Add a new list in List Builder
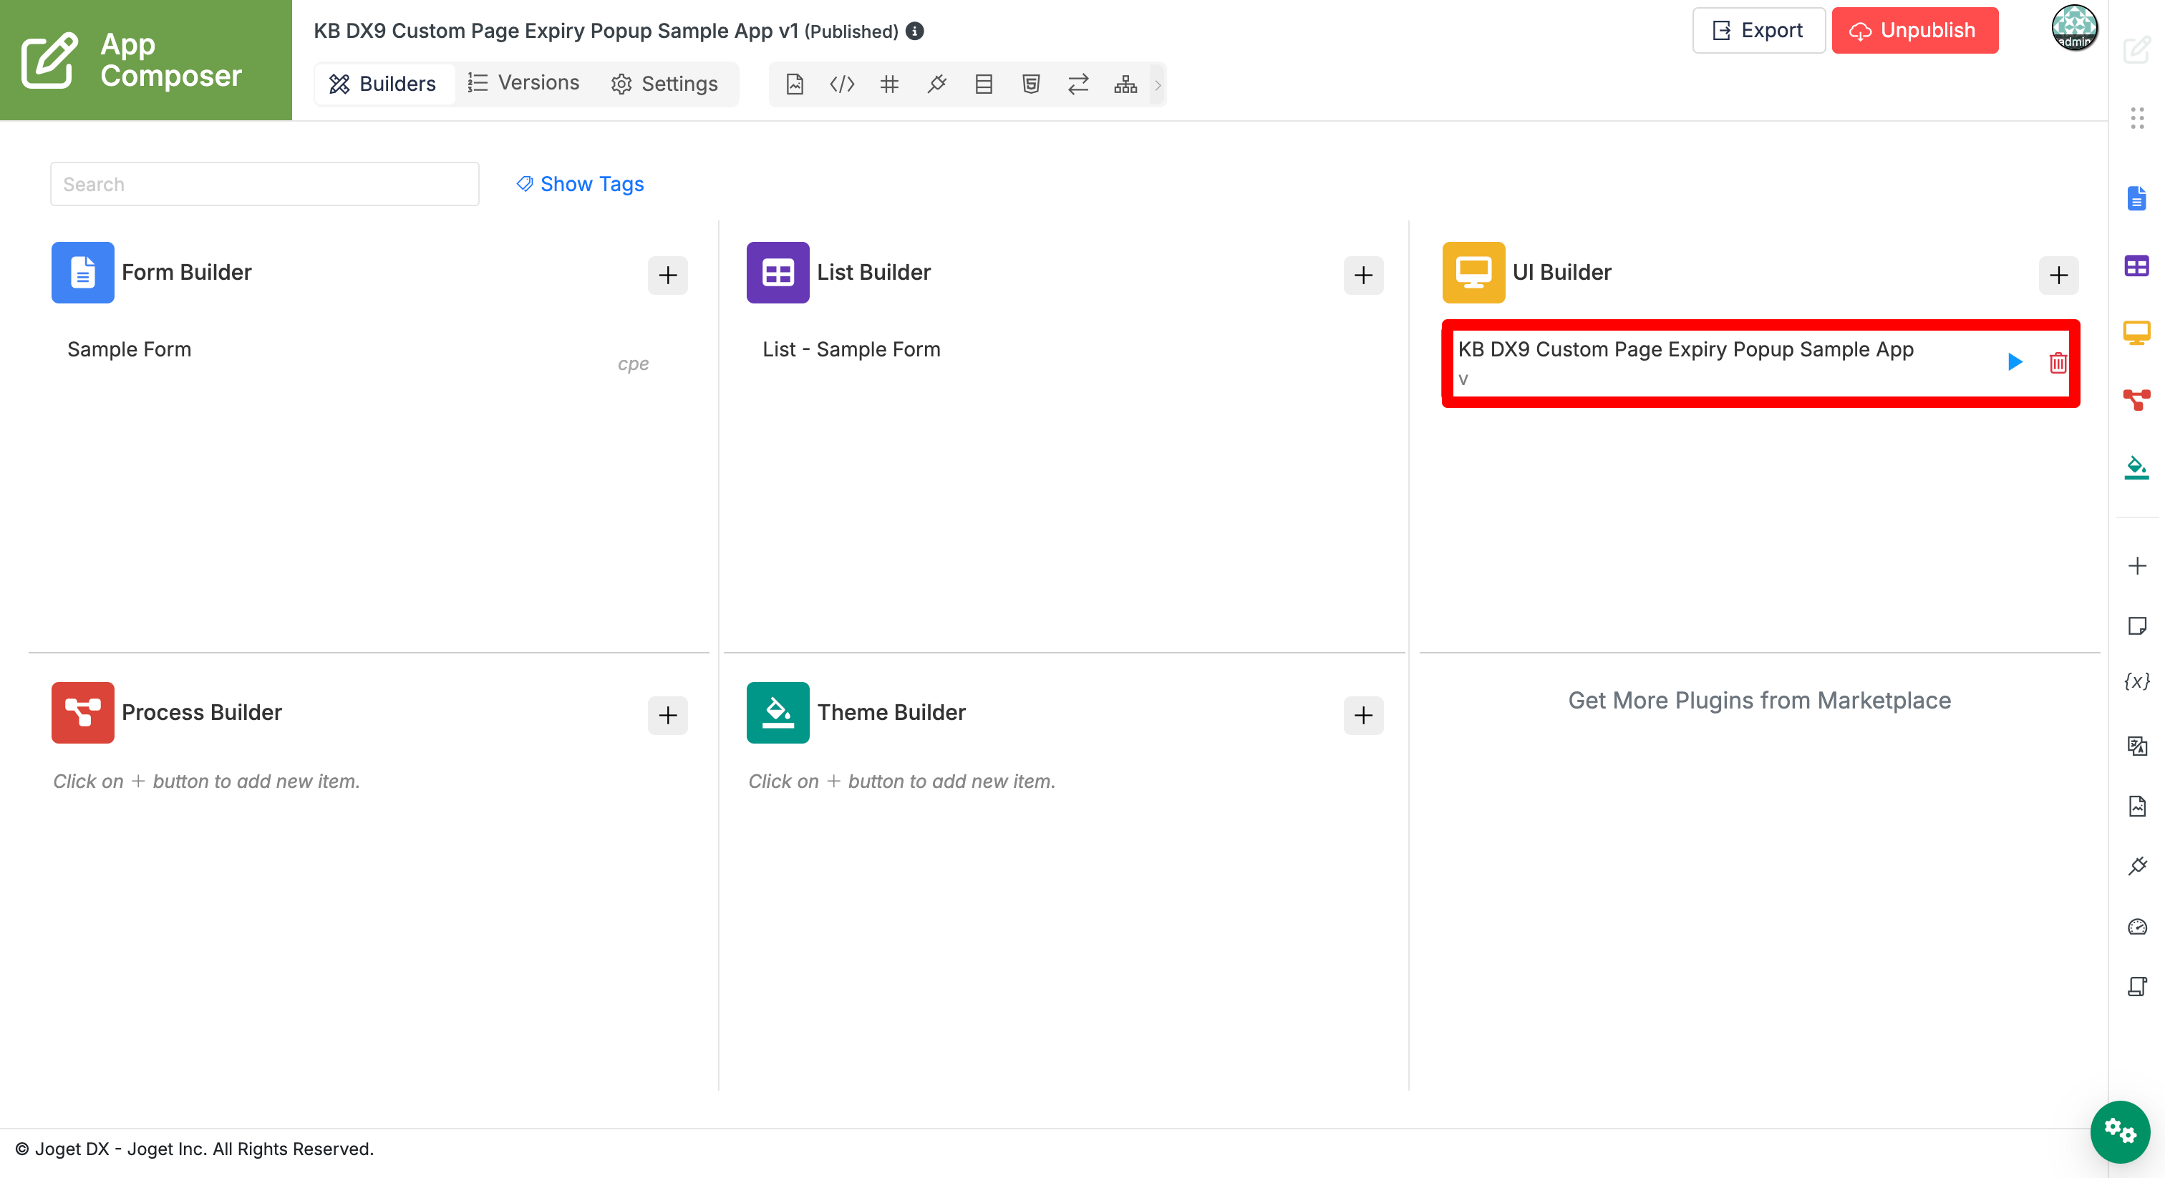The width and height of the screenshot is (2165, 1178). 1362,275
